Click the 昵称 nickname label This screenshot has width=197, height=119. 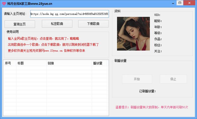point(158,21)
